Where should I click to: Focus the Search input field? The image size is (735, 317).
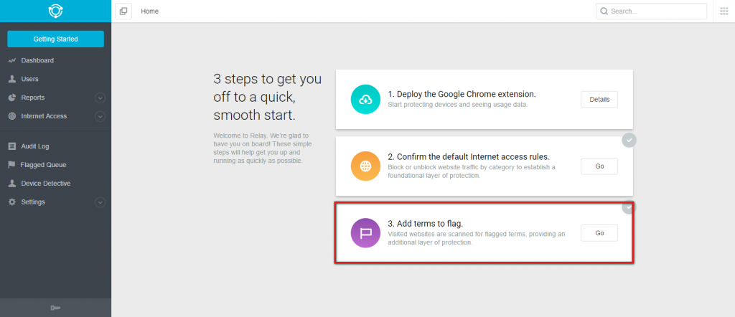[651, 11]
